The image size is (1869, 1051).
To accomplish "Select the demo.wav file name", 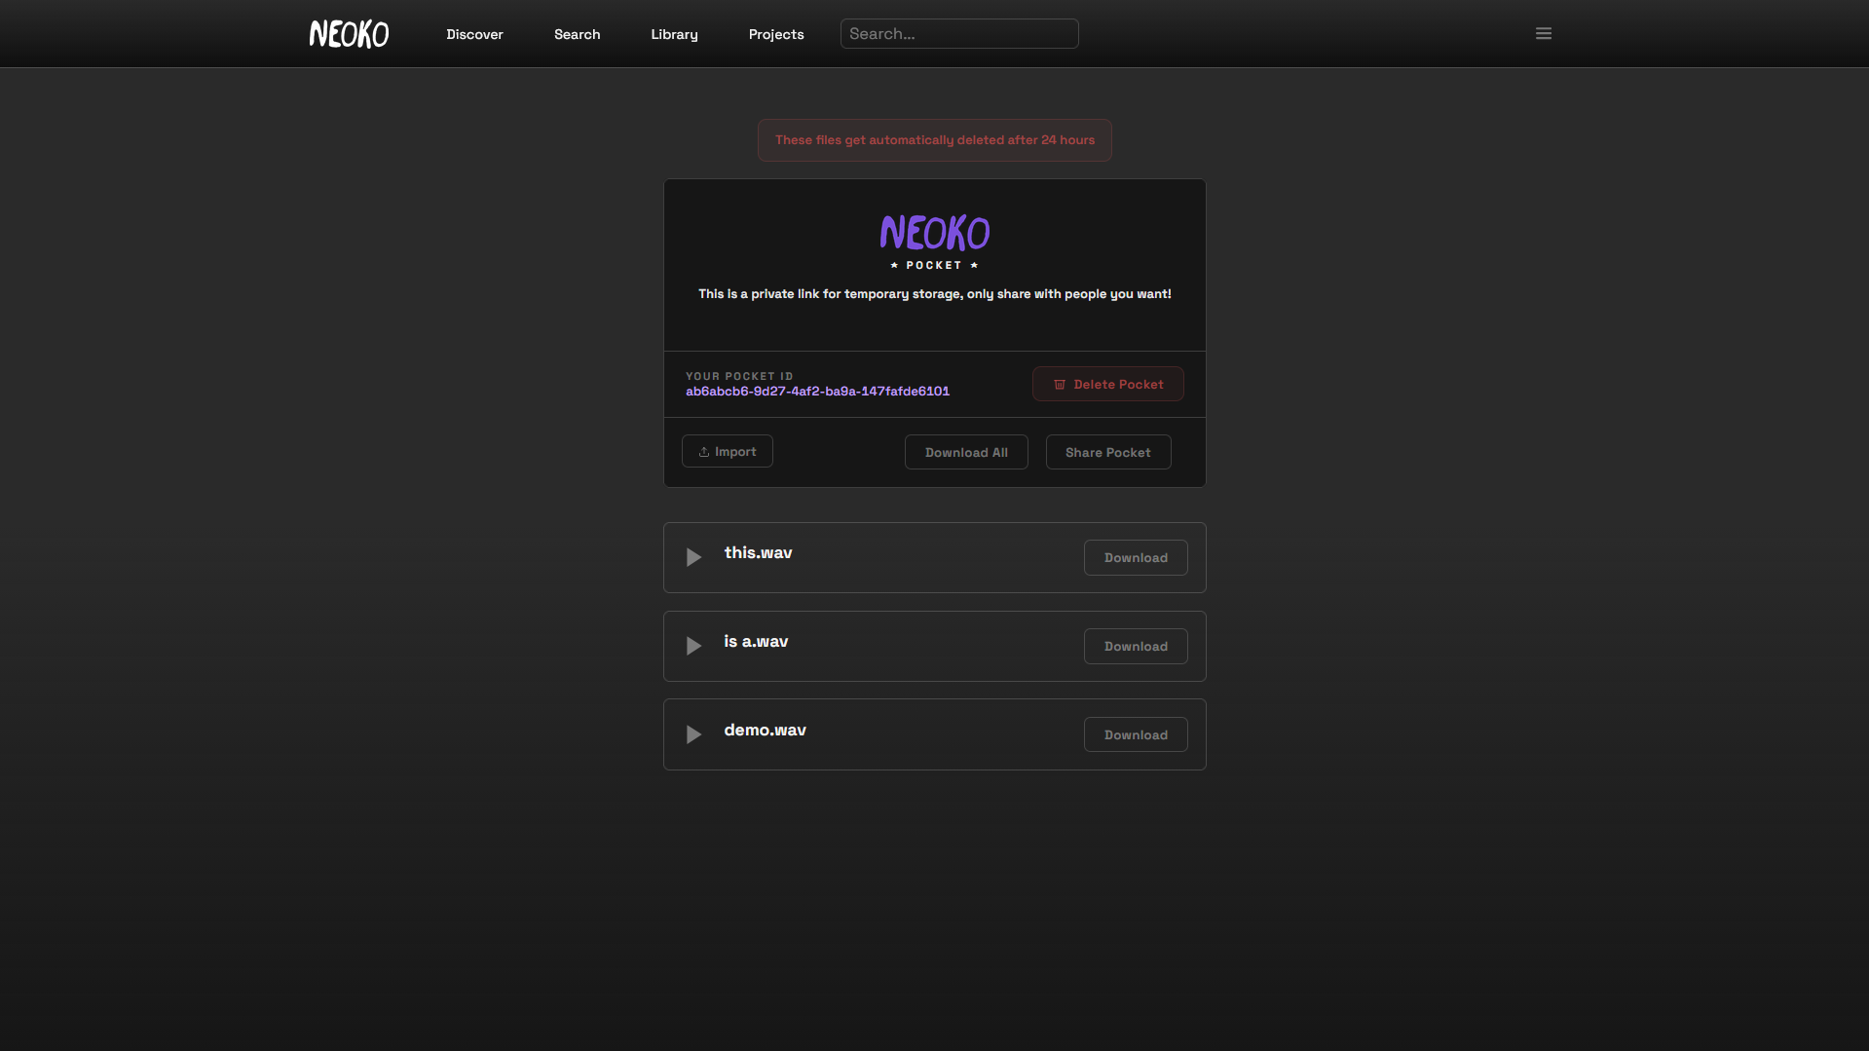I will [x=765, y=730].
